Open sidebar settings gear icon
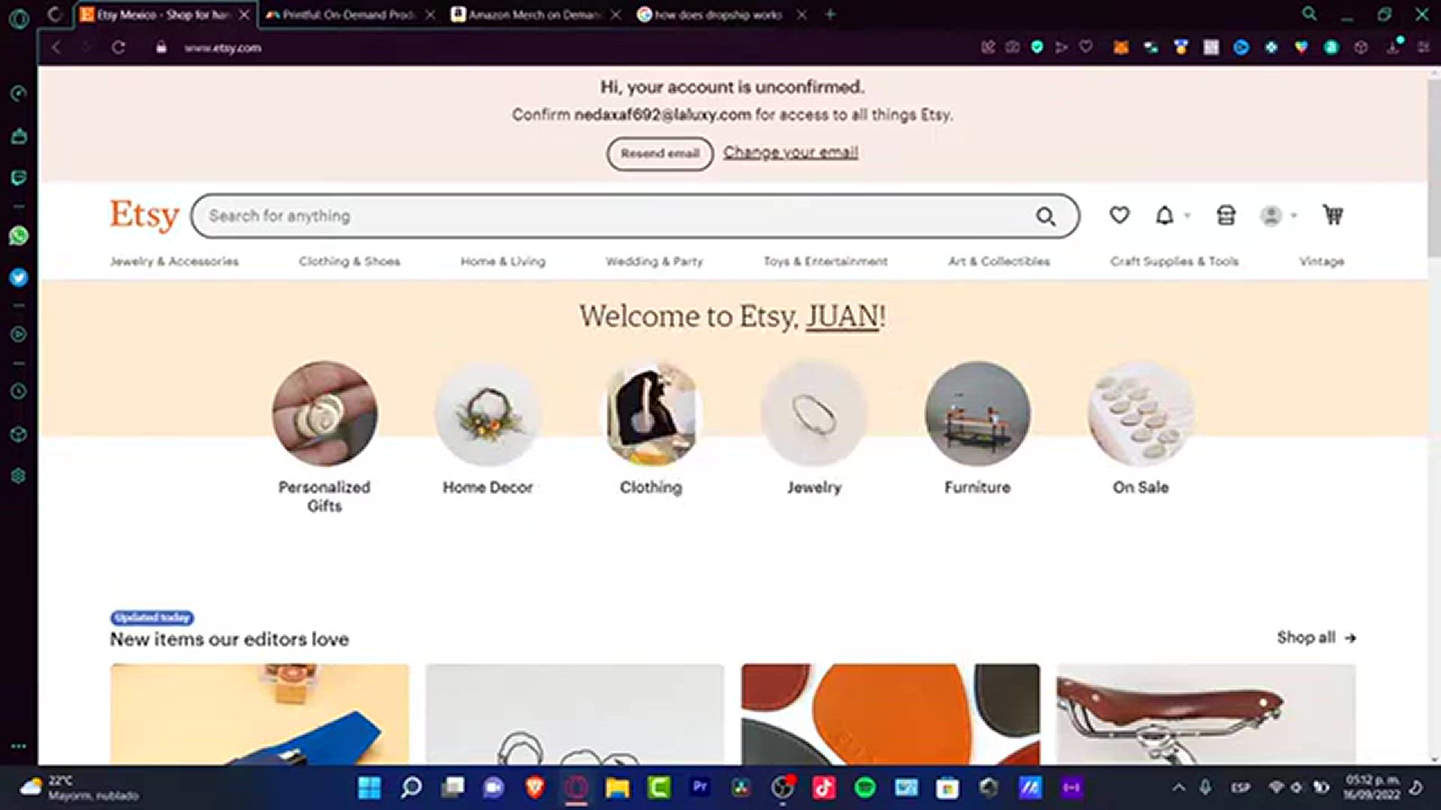 (19, 475)
